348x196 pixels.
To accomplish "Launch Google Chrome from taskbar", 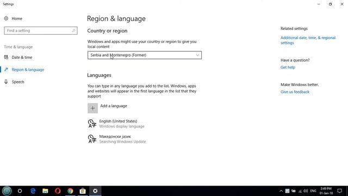I will [70, 191].
